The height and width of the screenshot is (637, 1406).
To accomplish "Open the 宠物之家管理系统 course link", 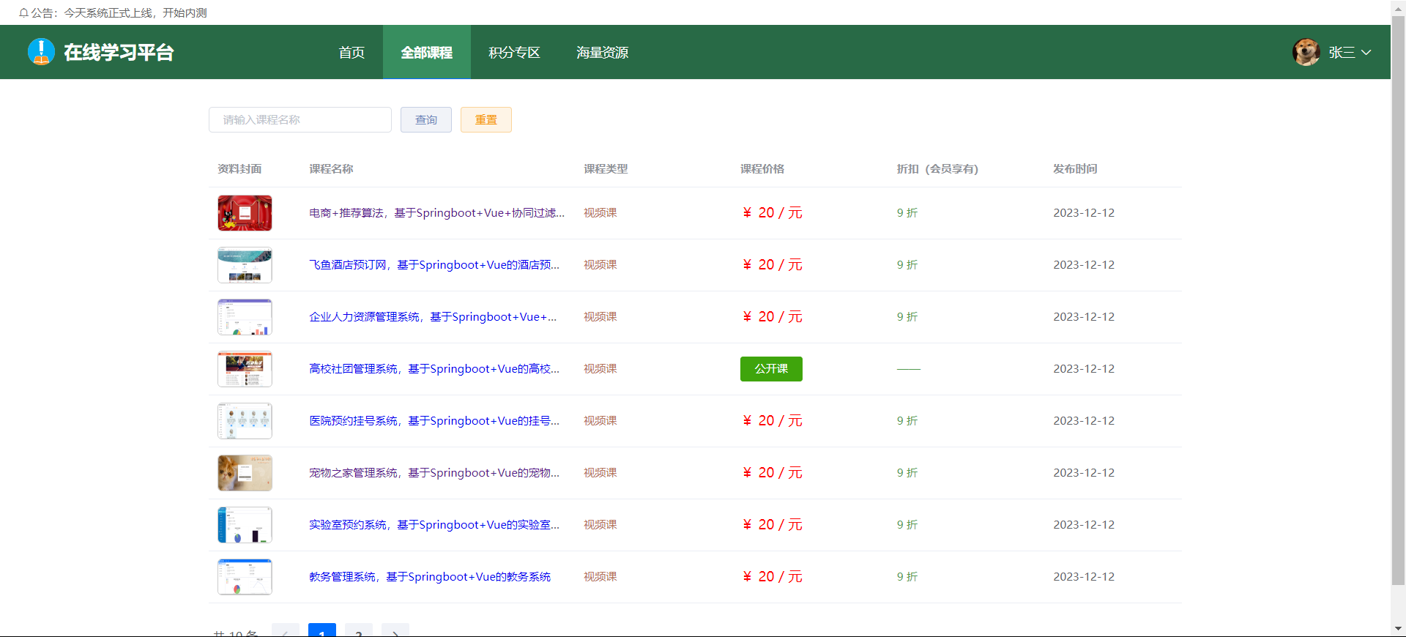I will pyautogui.click(x=434, y=473).
